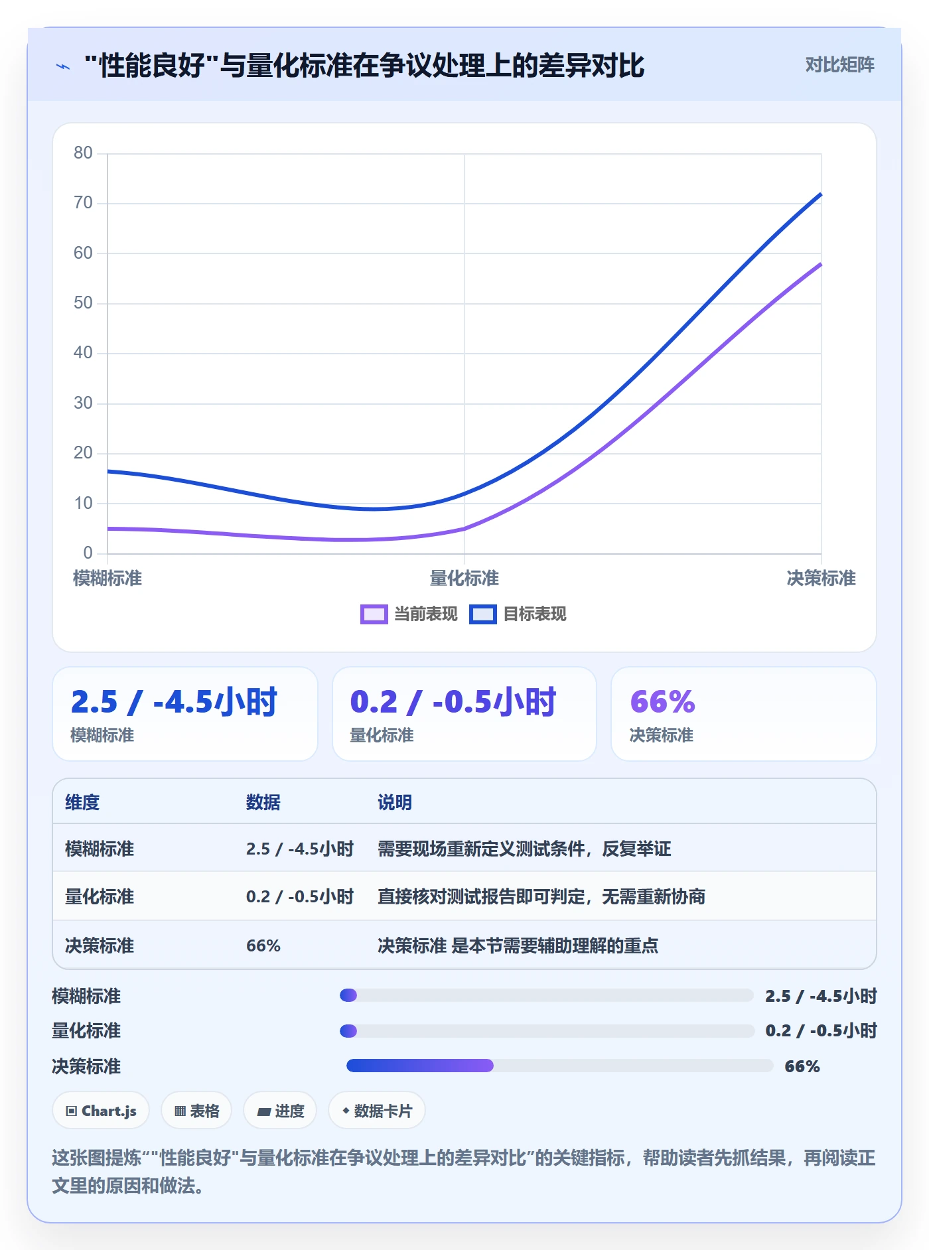Click the 66% label beside progress bar

point(802,1066)
